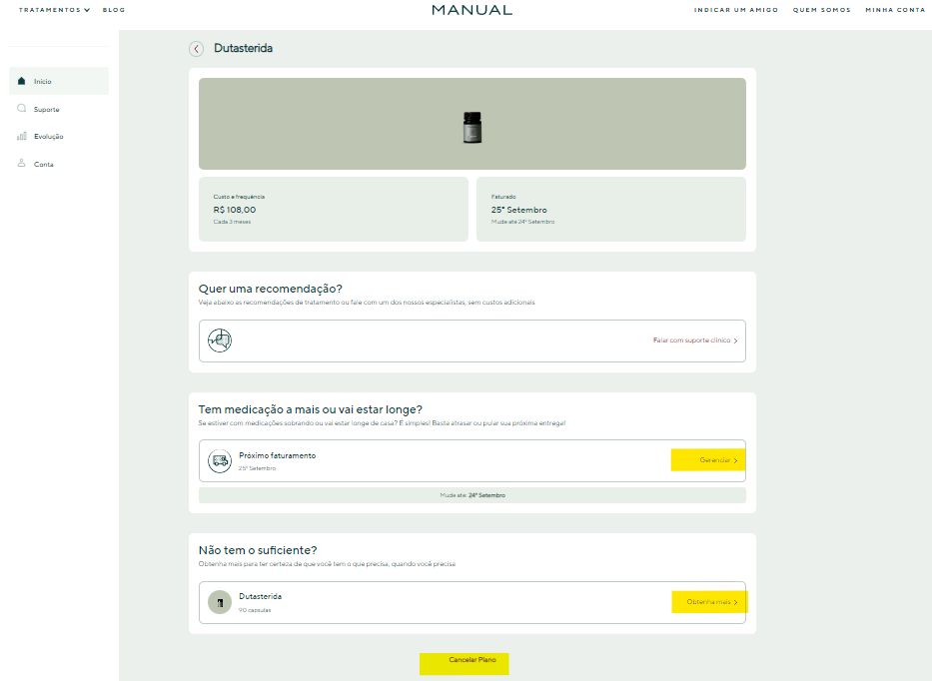Click the Cancelar Plano button
Viewport: 932px width, 681px height.
(465, 664)
